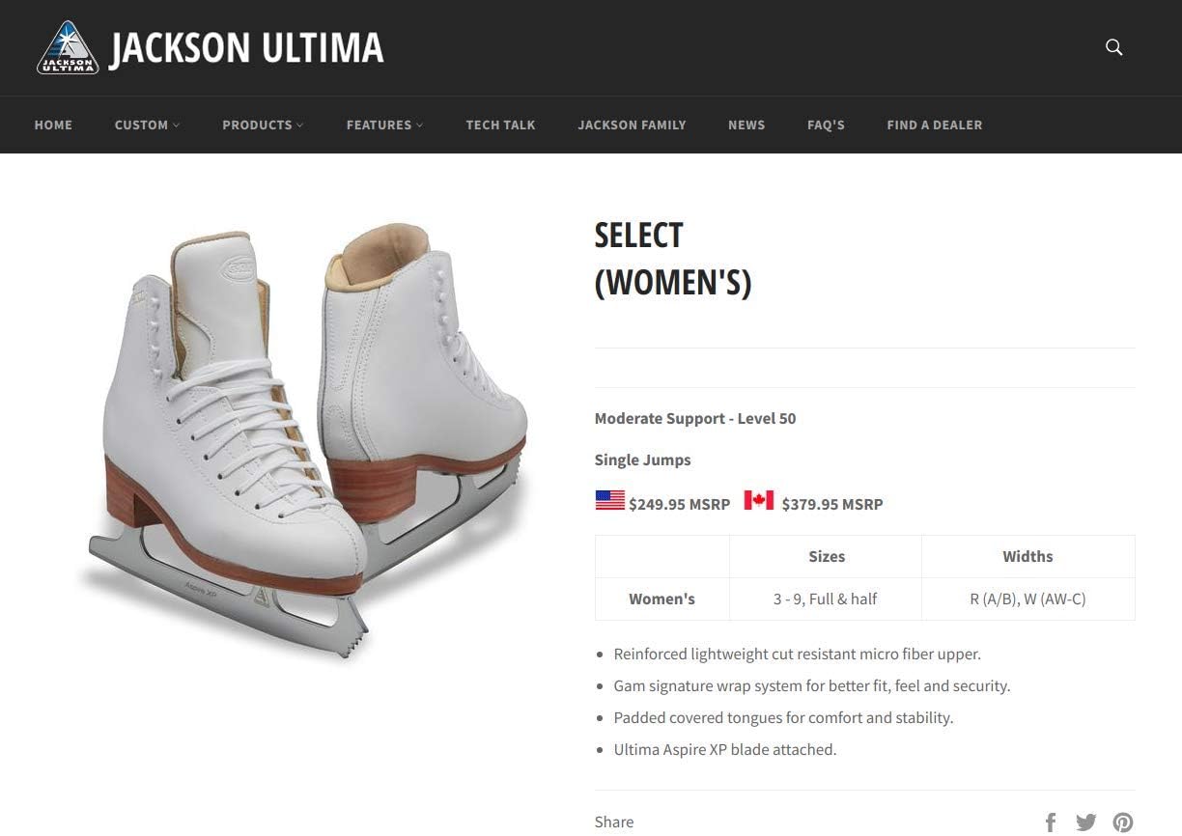Click the Women's size range cell
This screenshot has height=836, width=1182.
[x=825, y=599]
